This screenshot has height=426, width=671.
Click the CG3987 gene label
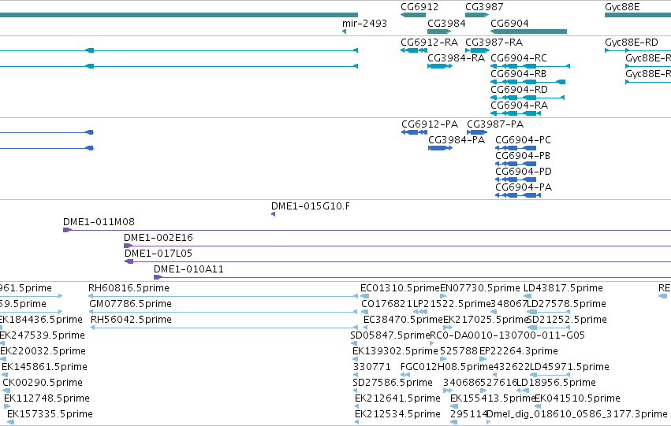484,7
